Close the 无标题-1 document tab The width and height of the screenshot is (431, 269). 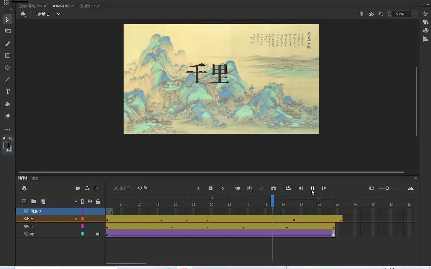(x=98, y=6)
